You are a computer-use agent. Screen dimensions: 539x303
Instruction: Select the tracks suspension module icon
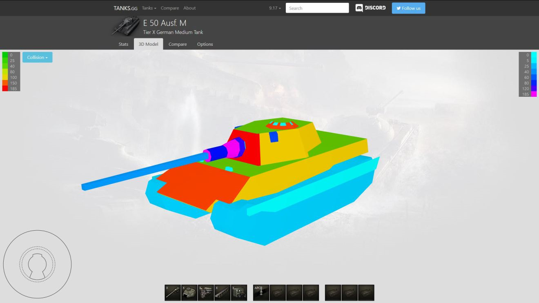[223, 293]
